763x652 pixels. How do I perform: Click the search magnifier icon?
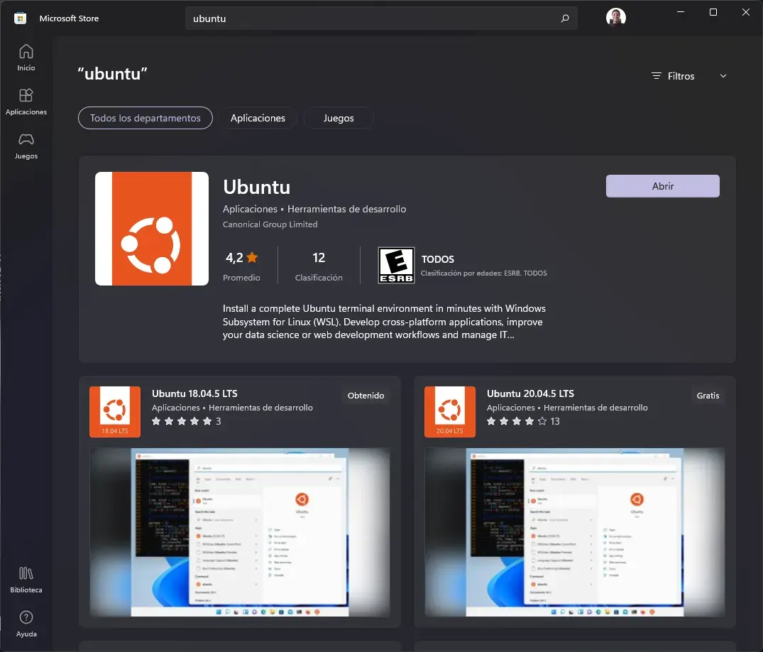point(564,18)
